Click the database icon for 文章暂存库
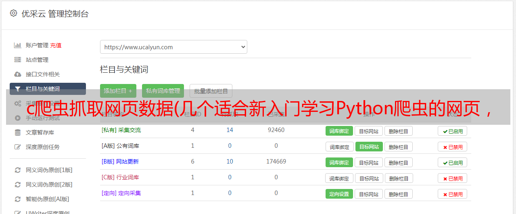This screenshot has width=516, height=214. tap(18, 132)
